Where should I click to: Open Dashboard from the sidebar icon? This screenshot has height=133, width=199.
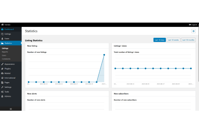click(x=2, y=29)
